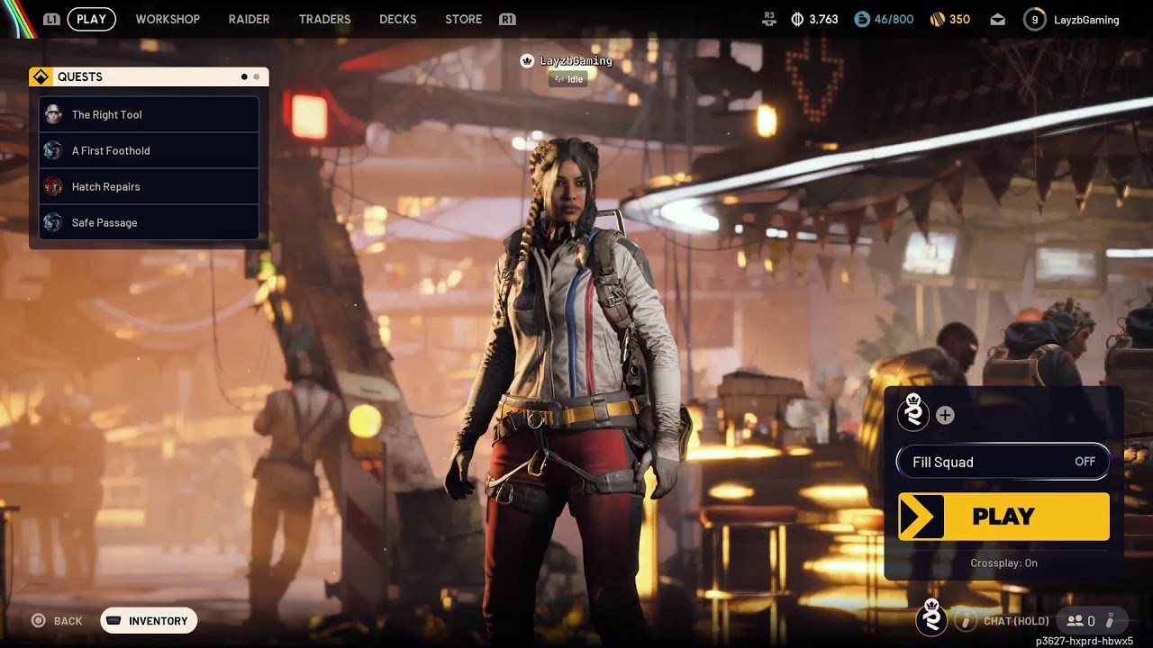The width and height of the screenshot is (1153, 648).
Task: Click the LayzbGaming profile name beside level badge
Action: tap(1086, 20)
